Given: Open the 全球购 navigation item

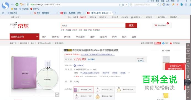Looking at the screenshot, I should tap(104, 36).
